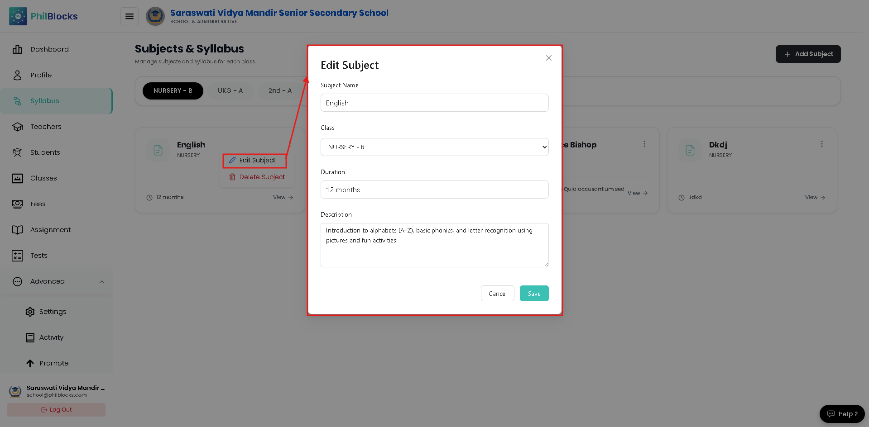Open three-dot menu on Dkdj card
The image size is (869, 427).
pos(821,144)
